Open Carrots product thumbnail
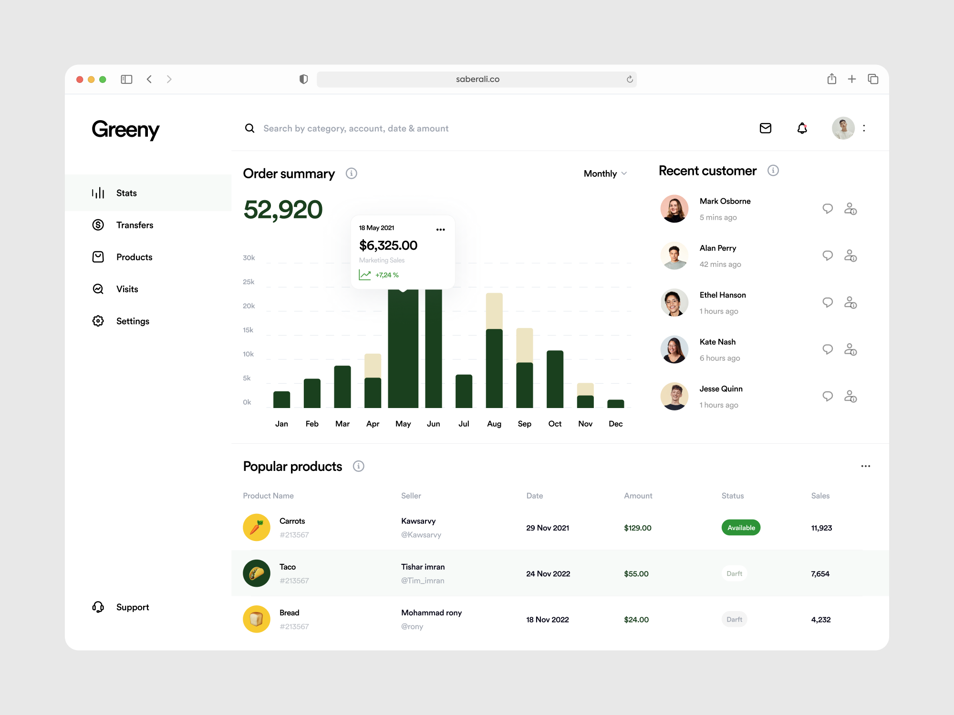This screenshot has width=954, height=715. [x=257, y=528]
